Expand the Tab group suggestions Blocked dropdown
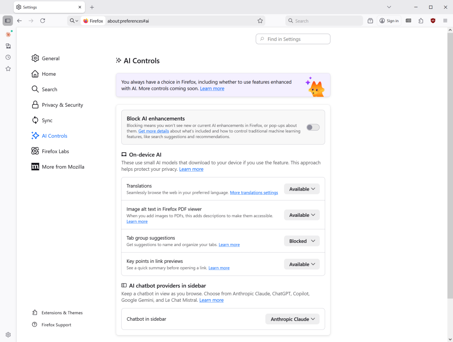The image size is (453, 342). tap(302, 241)
